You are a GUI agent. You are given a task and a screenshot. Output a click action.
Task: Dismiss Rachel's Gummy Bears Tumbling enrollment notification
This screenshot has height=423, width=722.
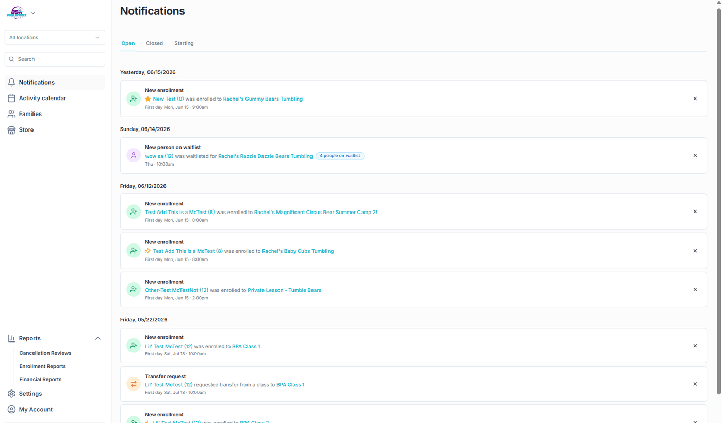coord(695,99)
